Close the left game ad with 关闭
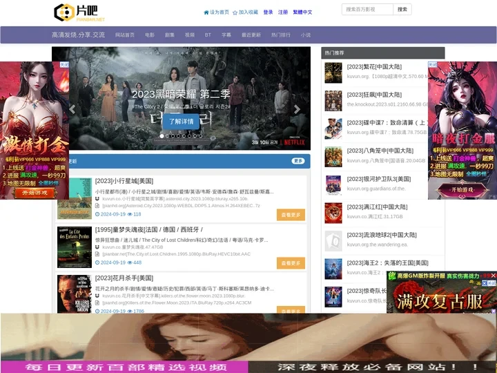Image resolution: width=497 pixels, height=373 pixels. (x=64, y=65)
